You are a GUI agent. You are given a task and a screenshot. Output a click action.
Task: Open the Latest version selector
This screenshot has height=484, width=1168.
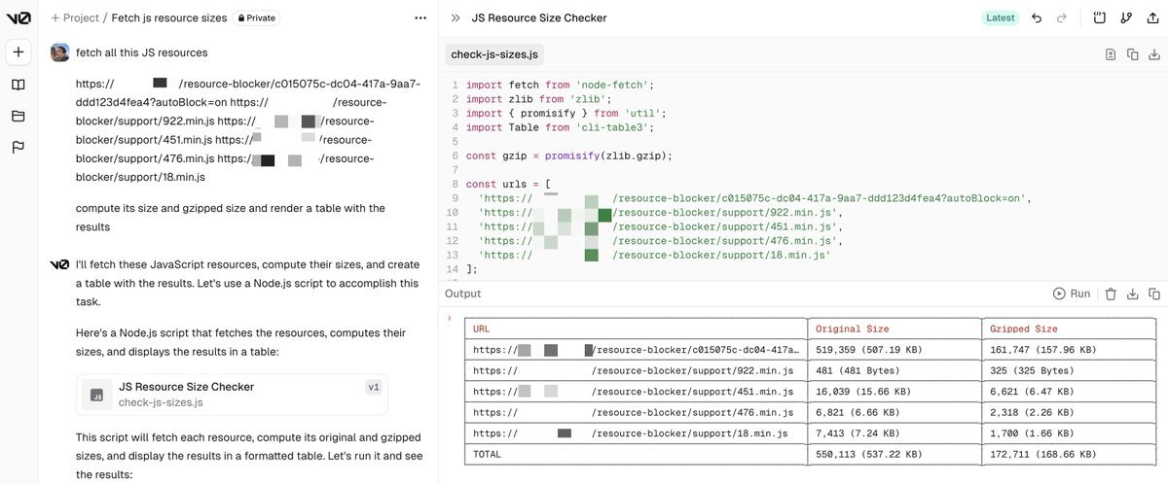(x=1000, y=17)
